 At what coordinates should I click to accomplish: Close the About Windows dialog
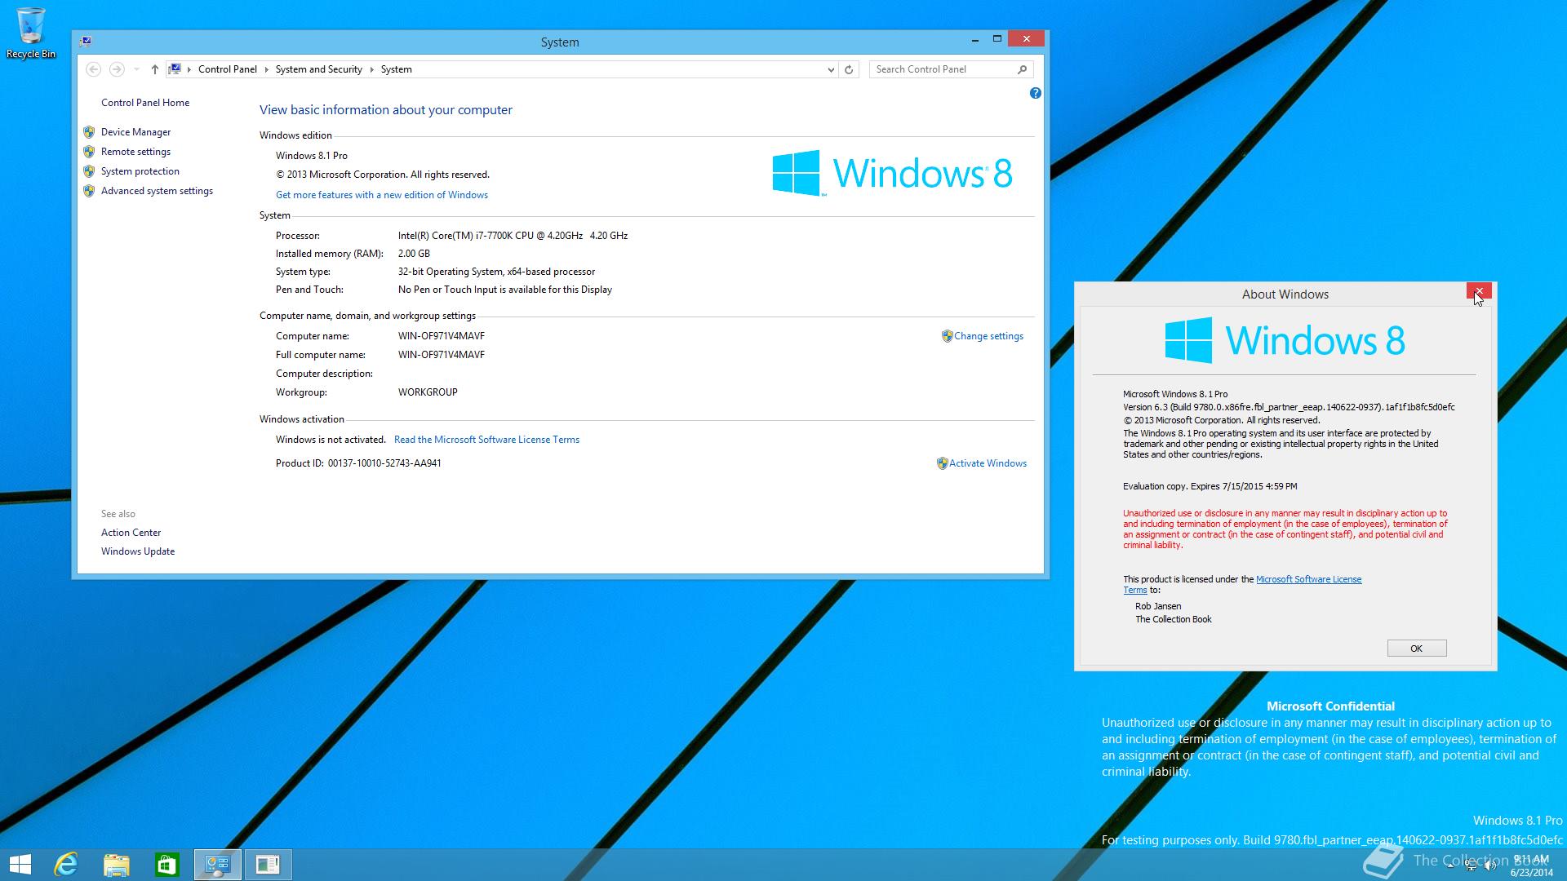point(1479,291)
